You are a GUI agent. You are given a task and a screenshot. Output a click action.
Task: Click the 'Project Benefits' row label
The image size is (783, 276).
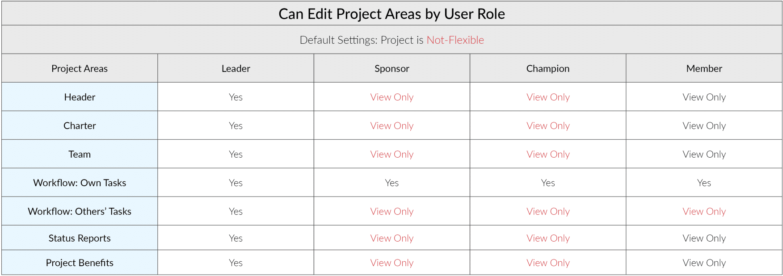(x=80, y=263)
